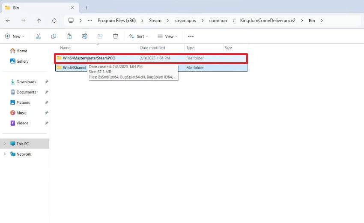The height and width of the screenshot is (223, 364).
Task: Show hidden breadcrumb path with ellipsis
Action: (90, 21)
